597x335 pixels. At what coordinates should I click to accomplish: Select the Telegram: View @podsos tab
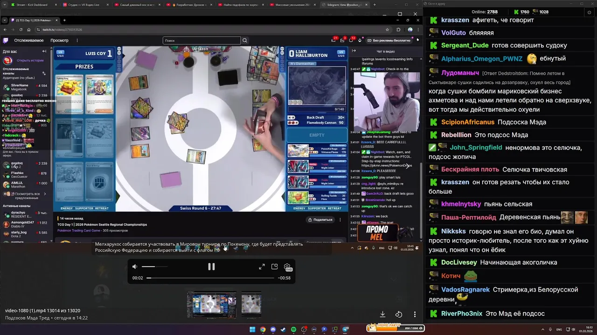click(x=345, y=5)
